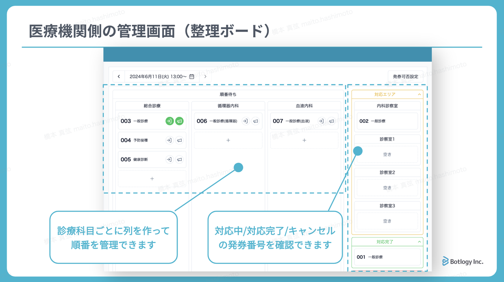Click the entry icon on ticket 006 循環器

246,121
